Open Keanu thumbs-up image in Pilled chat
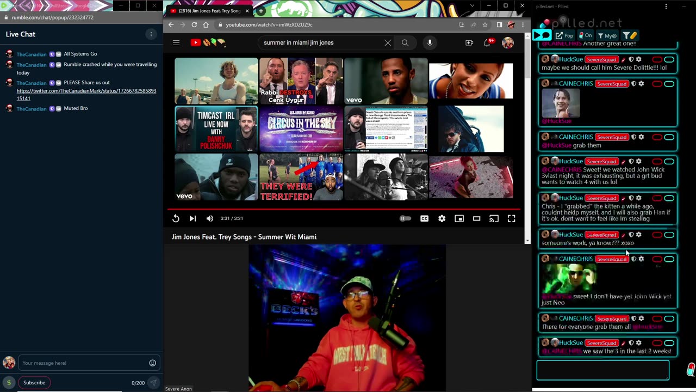The image size is (696, 392). coord(561,102)
